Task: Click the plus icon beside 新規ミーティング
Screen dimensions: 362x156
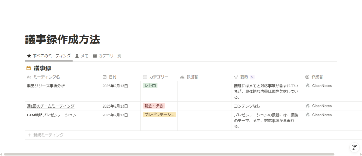Action: (x=29, y=135)
